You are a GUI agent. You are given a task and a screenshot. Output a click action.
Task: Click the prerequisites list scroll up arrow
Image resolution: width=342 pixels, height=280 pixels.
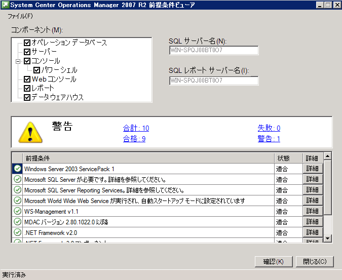pos(327,156)
